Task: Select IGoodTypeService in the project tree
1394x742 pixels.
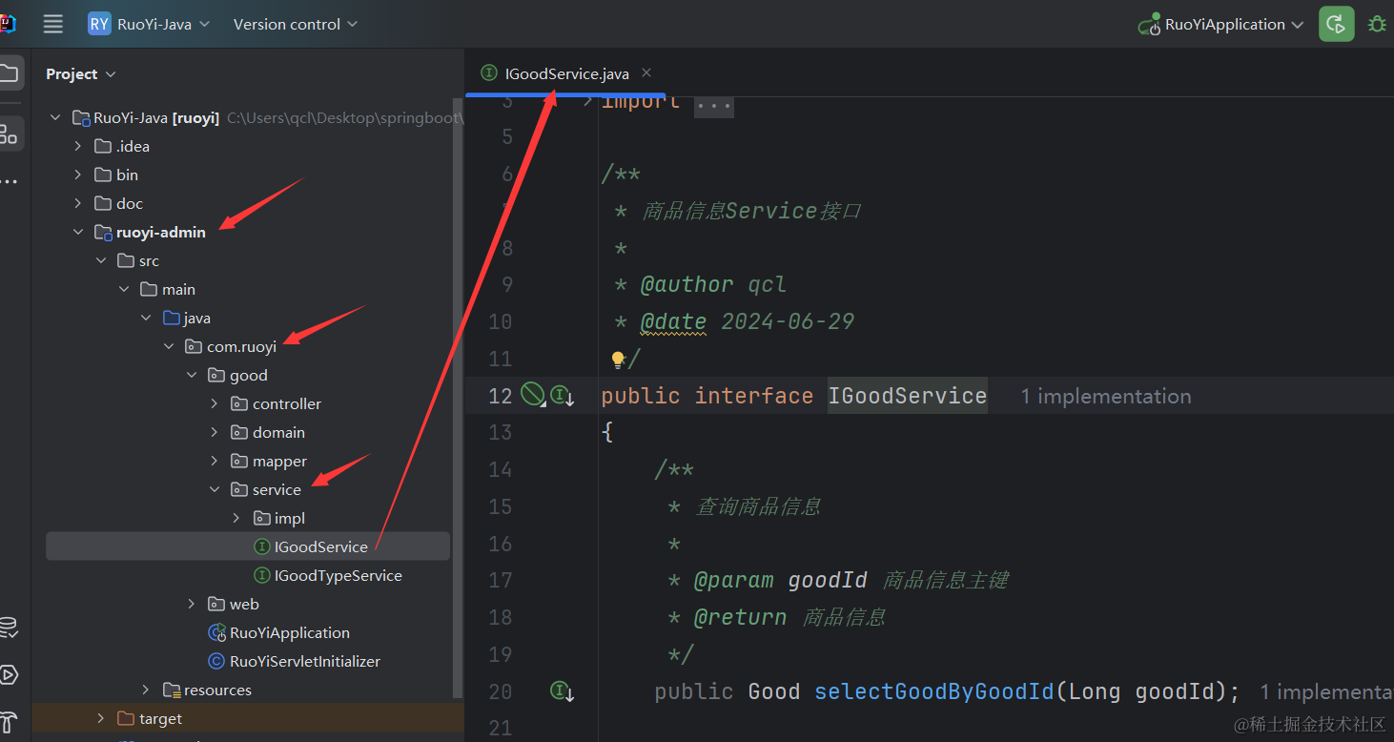Action: click(338, 576)
